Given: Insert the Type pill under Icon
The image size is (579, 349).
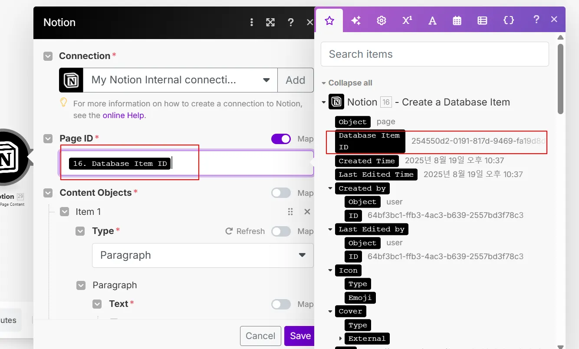Looking at the screenshot, I should [358, 284].
